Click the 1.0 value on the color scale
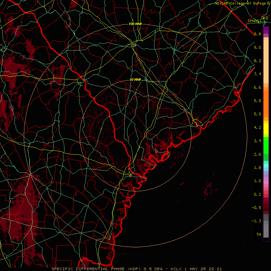Image resolution: width=271 pixels, height=271 pixels. (x=257, y=181)
